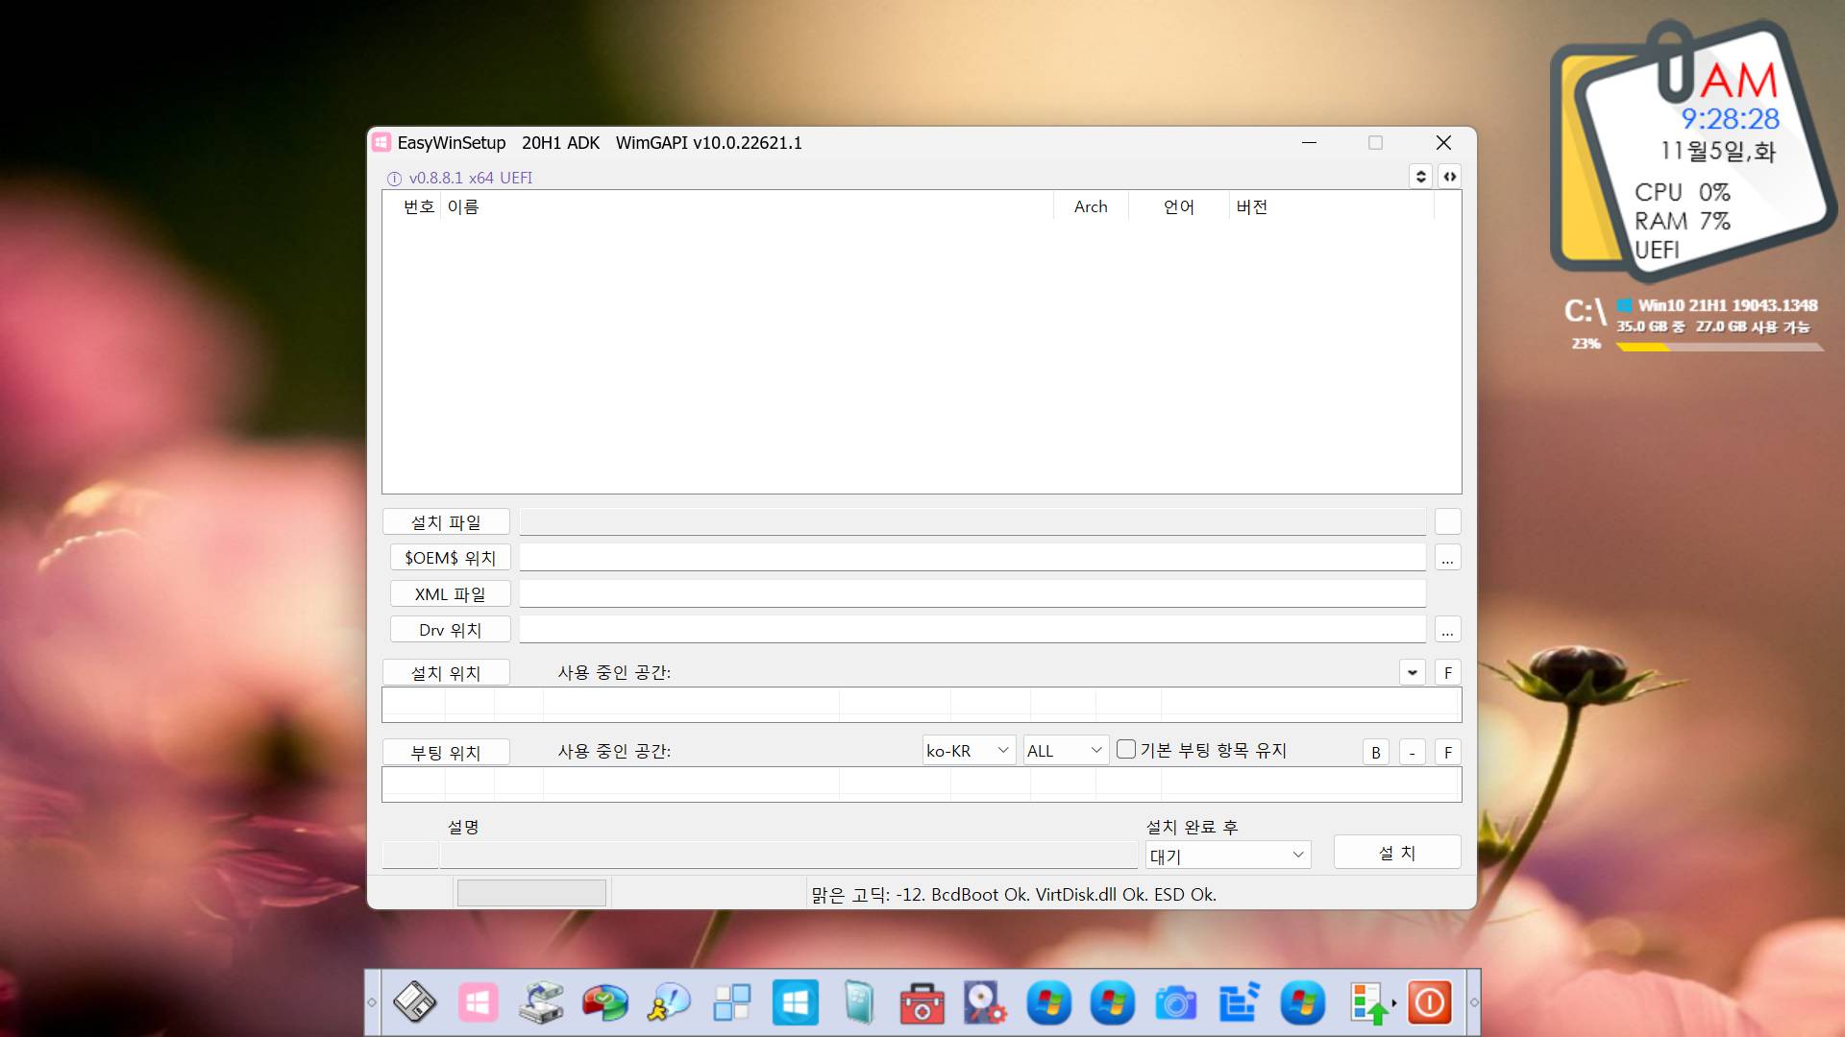
Task: Click the F button on the 설치 위치 row
Action: tap(1447, 672)
